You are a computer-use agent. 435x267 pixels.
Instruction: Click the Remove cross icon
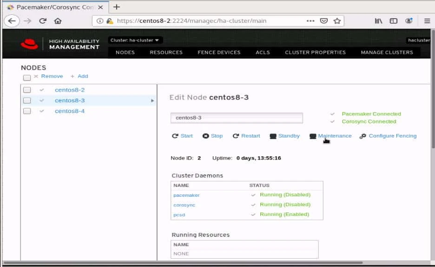[x=36, y=76]
